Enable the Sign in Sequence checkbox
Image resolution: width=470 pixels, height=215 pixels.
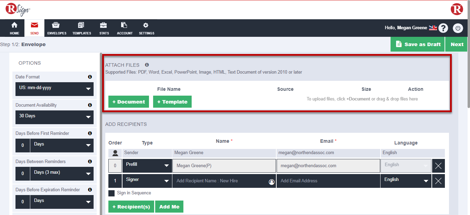click(111, 193)
